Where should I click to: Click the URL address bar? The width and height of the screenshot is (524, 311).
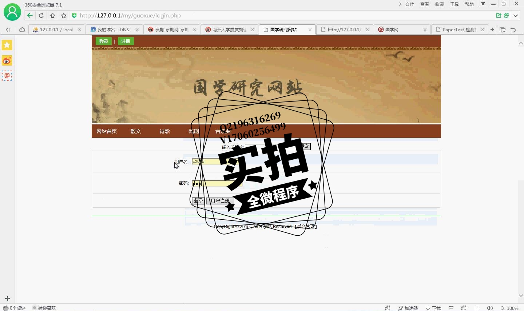[284, 16]
